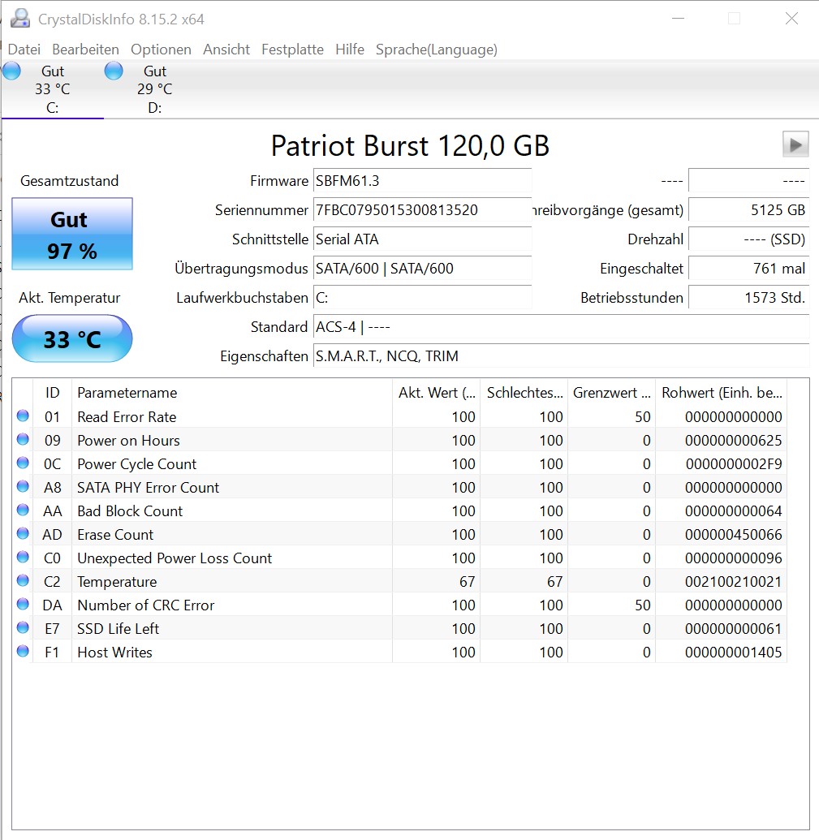Click the status orb beside Temperature row
This screenshot has width=819, height=840.
tap(23, 581)
